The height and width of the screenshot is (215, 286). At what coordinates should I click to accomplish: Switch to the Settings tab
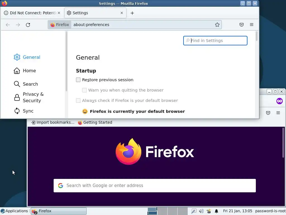coord(95,13)
